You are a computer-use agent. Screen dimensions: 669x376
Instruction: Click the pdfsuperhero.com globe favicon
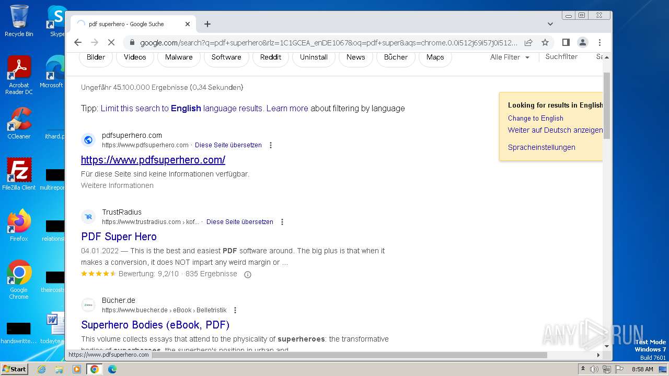pos(88,140)
